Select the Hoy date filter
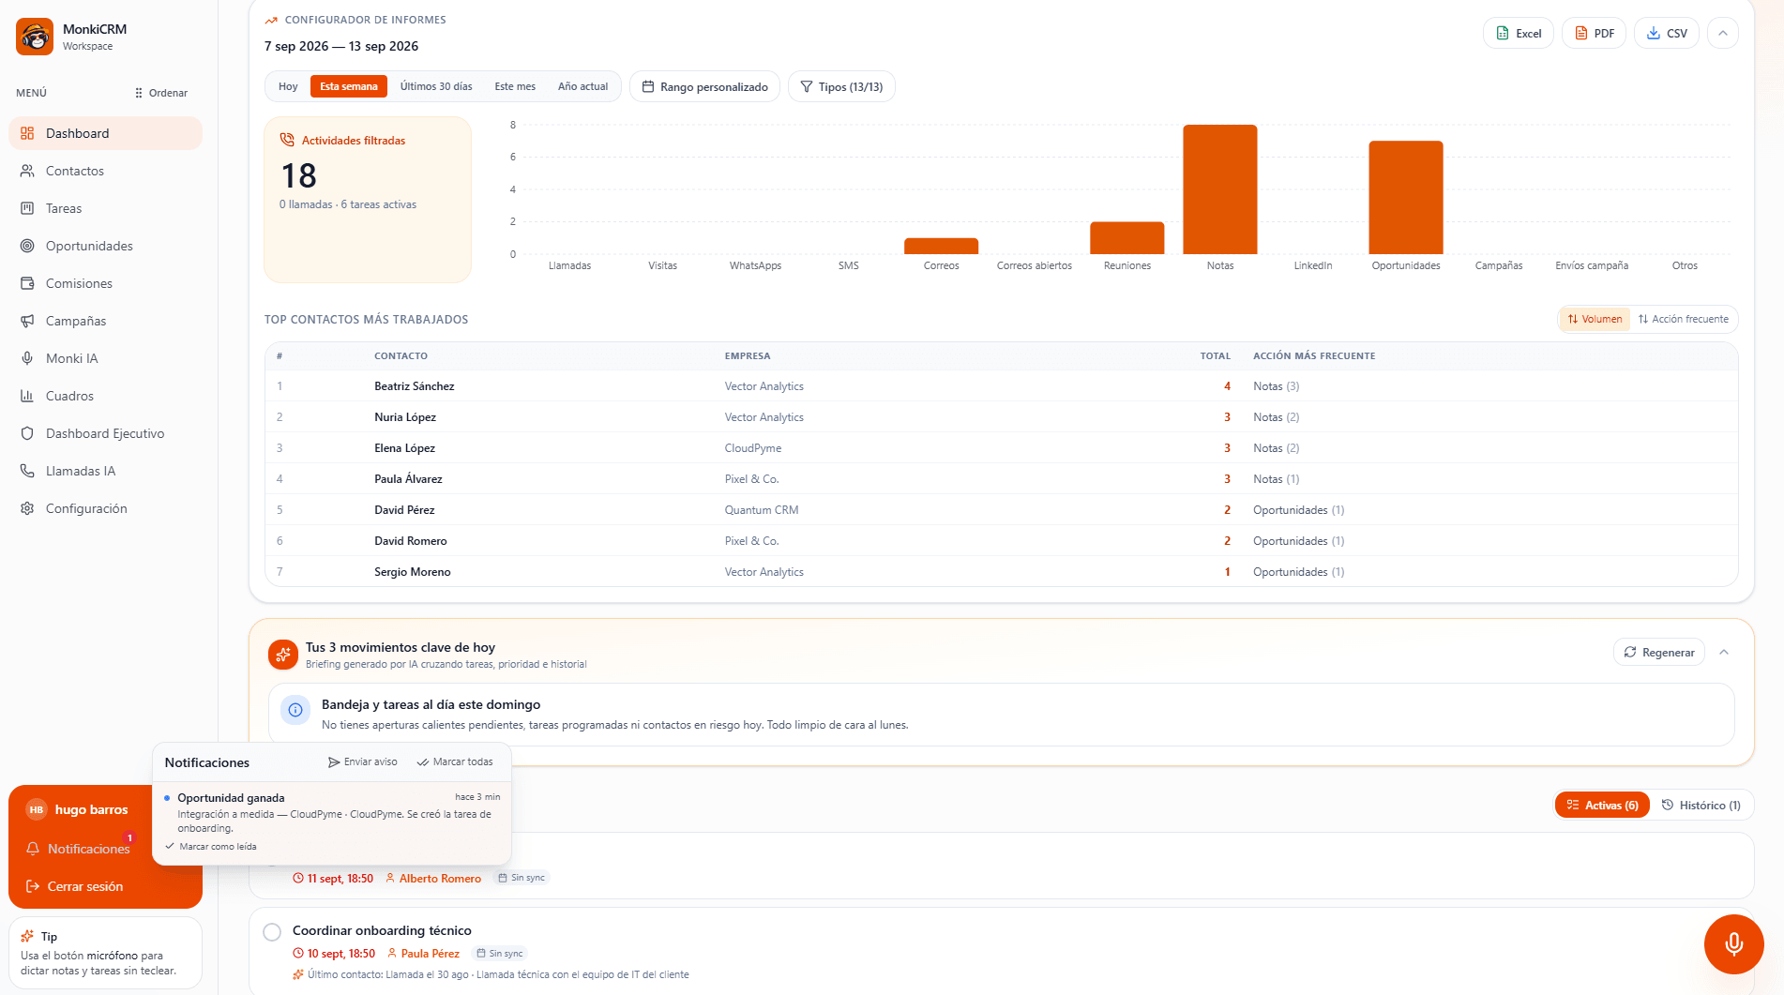This screenshot has width=1784, height=995. coord(288,86)
